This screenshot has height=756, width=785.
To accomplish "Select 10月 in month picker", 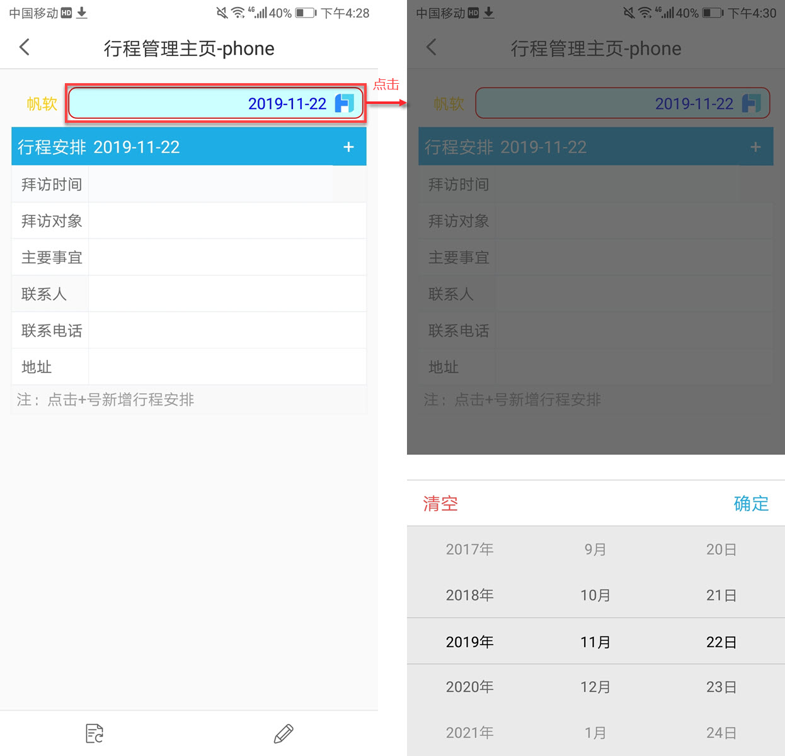I will click(x=595, y=595).
